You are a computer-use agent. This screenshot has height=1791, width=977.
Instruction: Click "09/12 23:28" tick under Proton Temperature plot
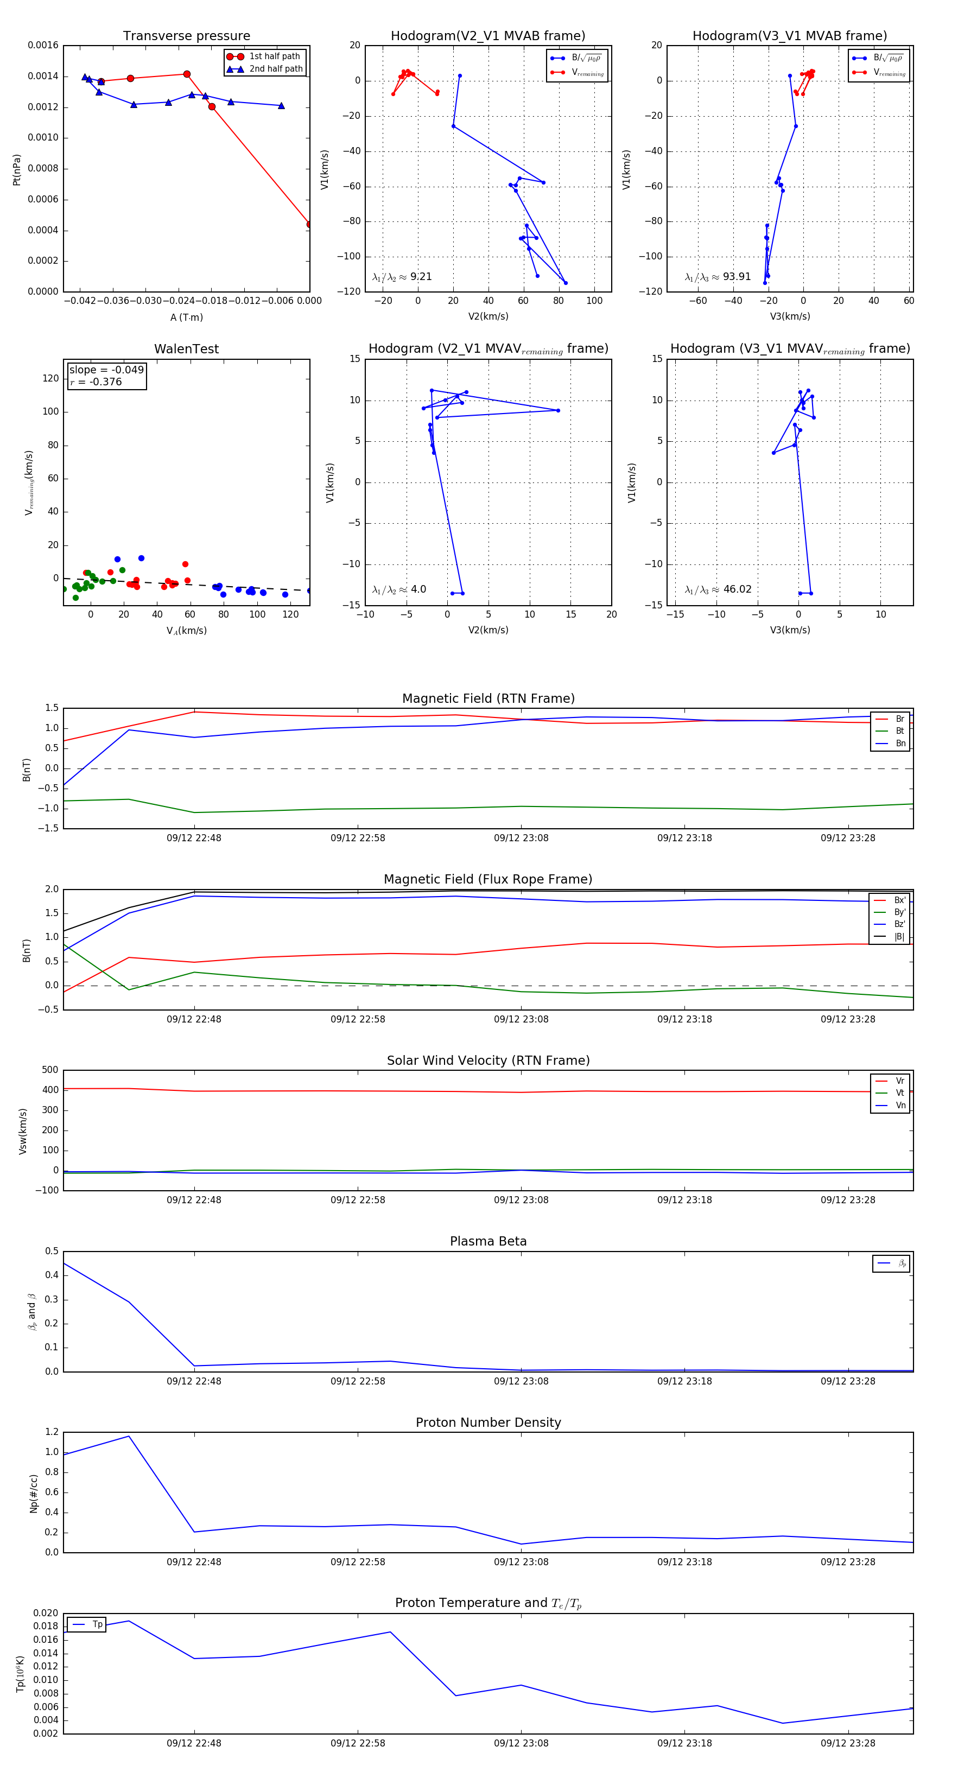(848, 1743)
